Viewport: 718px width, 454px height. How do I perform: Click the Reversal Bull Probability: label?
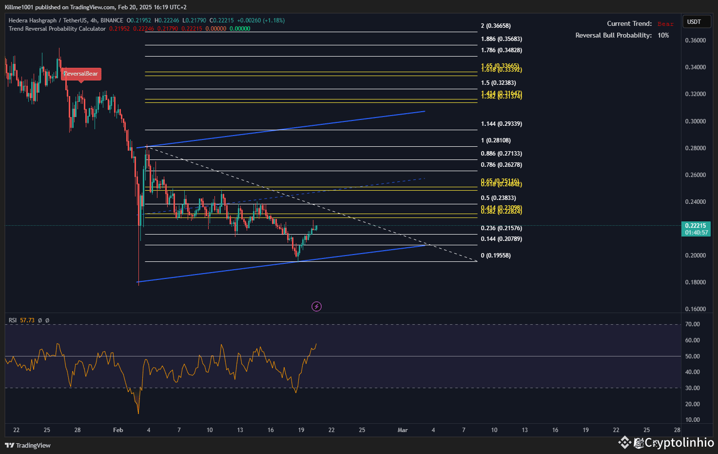(614, 35)
